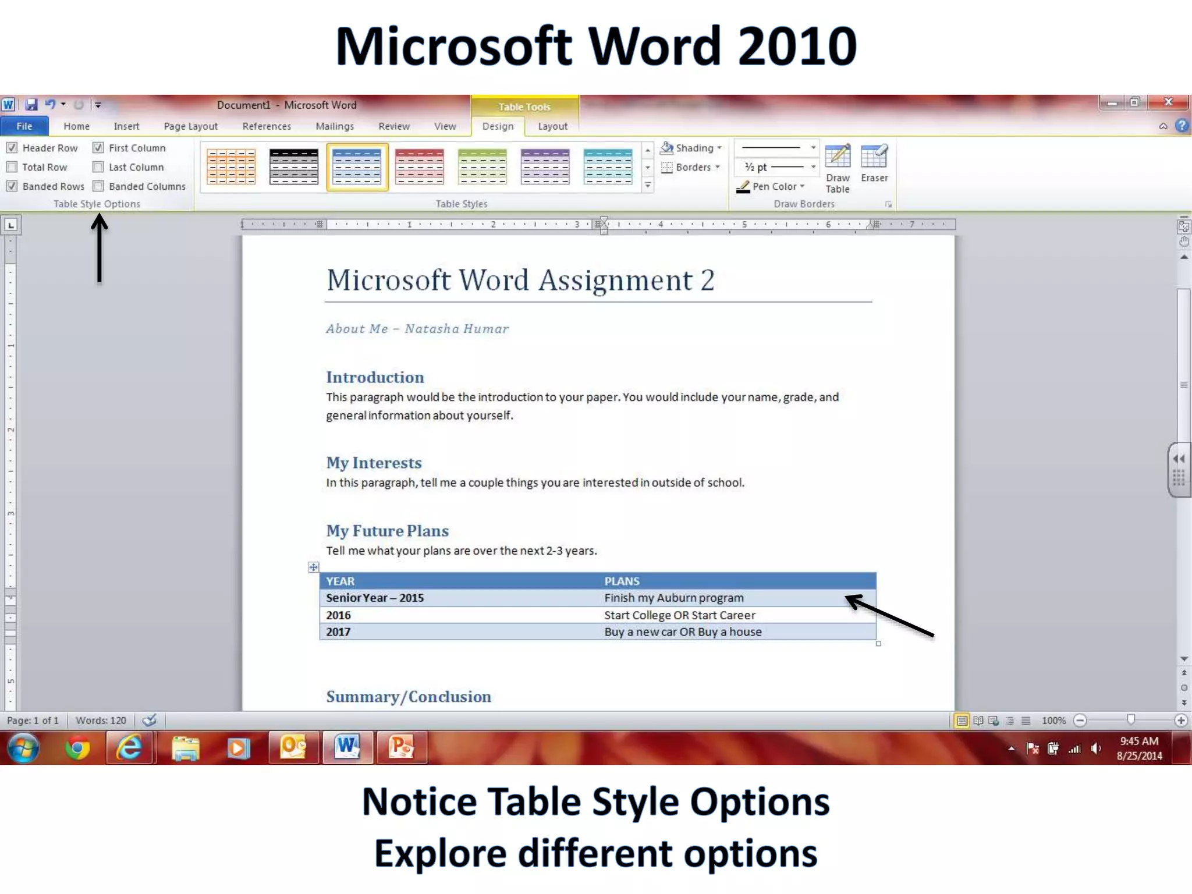
Task: Show next row of table styles
Action: pyautogui.click(x=648, y=168)
